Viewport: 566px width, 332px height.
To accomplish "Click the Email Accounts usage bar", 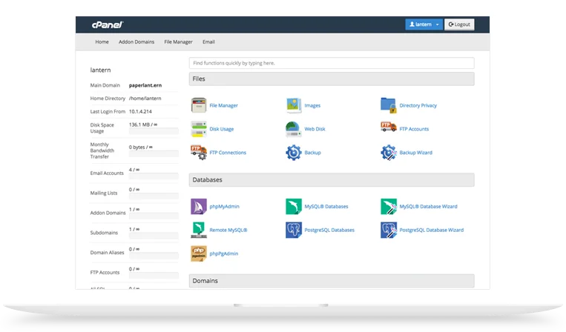I will click(x=154, y=176).
